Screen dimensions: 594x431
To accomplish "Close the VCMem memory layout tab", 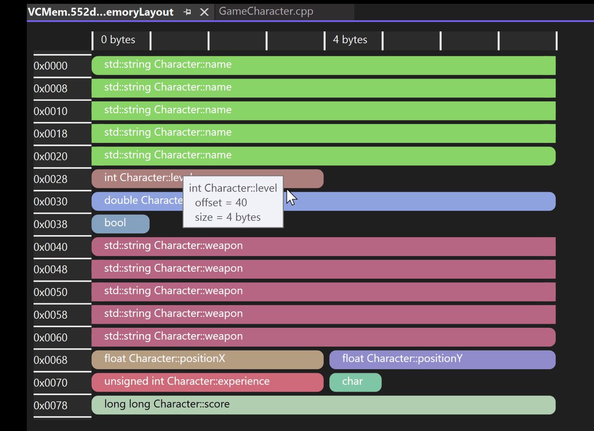I will tap(204, 12).
